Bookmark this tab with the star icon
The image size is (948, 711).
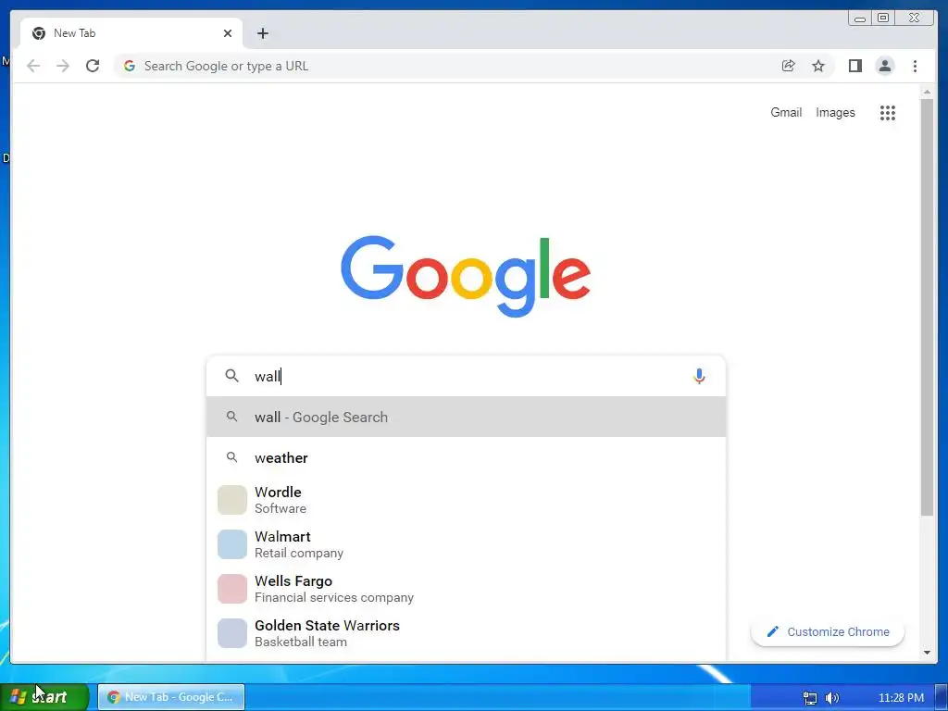click(818, 66)
